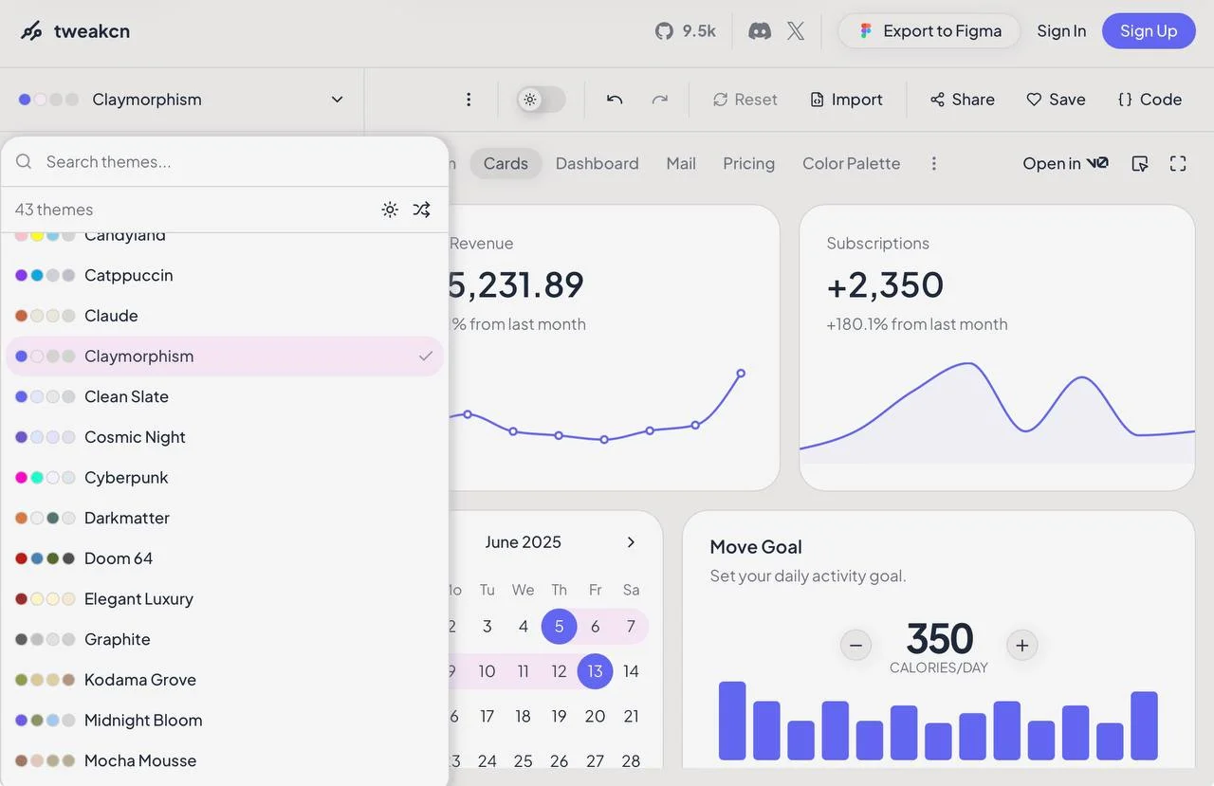Switch to the Dashboard tab
Image resolution: width=1214 pixels, height=786 pixels.
597,164
